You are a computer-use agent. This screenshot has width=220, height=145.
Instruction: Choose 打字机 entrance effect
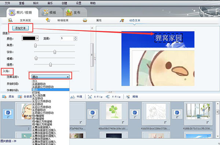(51, 93)
